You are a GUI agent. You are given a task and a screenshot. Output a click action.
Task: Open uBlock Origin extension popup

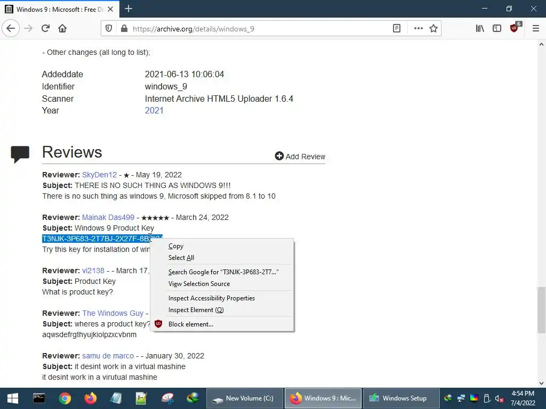tap(515, 28)
